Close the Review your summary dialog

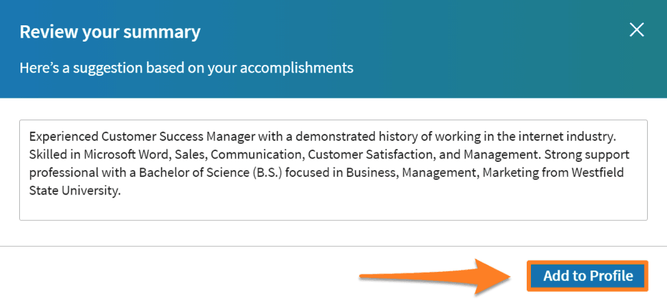click(637, 30)
